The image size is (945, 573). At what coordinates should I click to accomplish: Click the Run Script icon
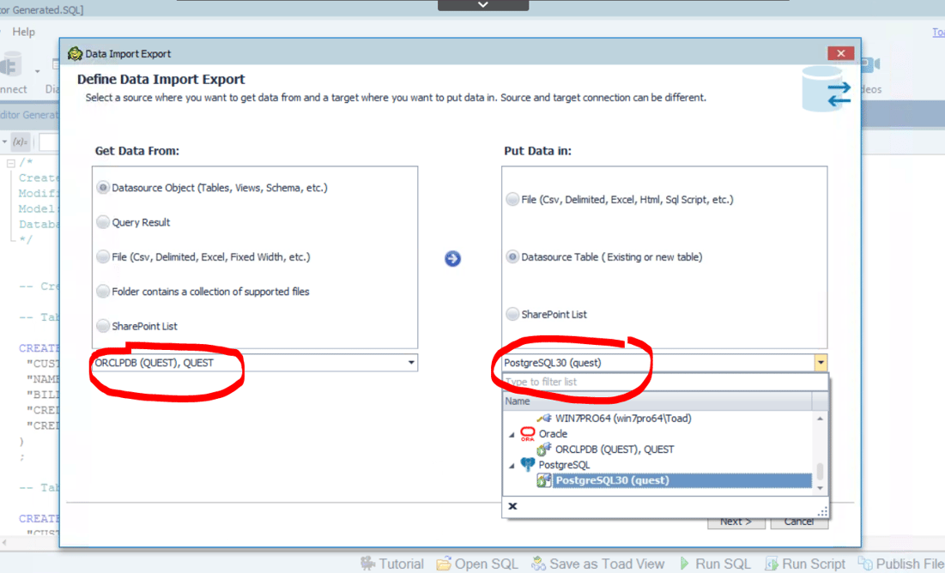772,564
